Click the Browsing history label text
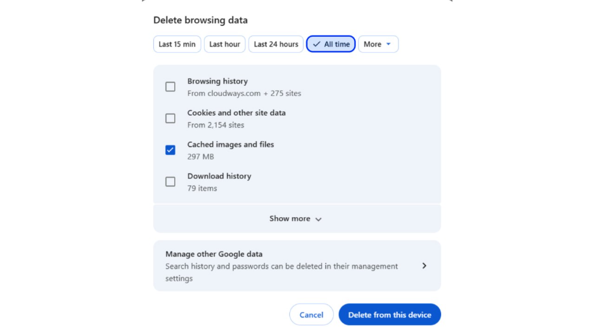Image resolution: width=595 pixels, height=334 pixels. pyautogui.click(x=217, y=81)
